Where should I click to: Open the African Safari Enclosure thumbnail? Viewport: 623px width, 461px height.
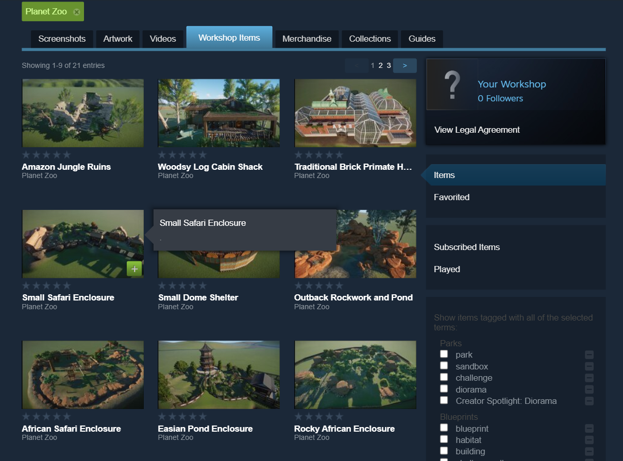point(83,375)
